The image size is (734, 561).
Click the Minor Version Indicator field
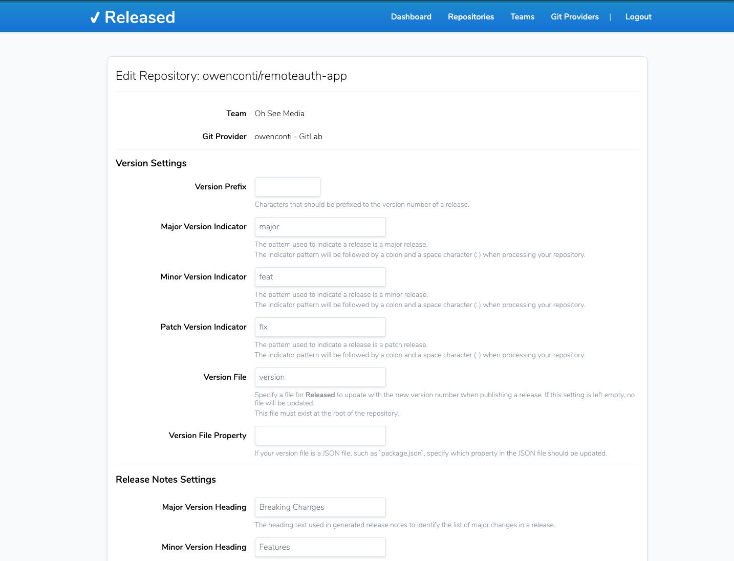tap(320, 277)
